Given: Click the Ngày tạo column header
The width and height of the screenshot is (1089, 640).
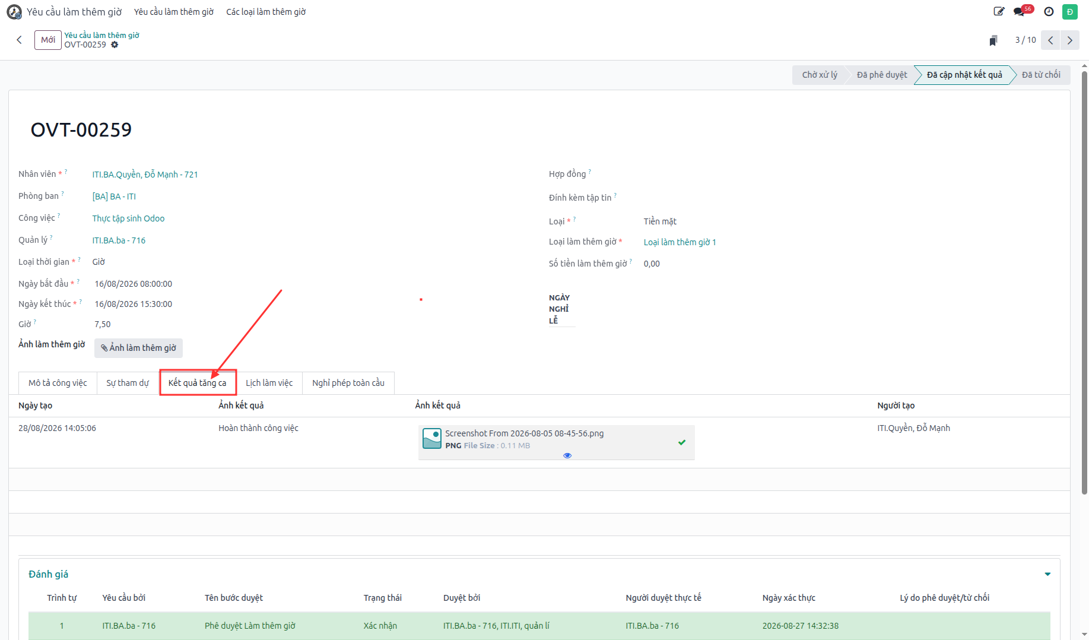Looking at the screenshot, I should point(35,405).
